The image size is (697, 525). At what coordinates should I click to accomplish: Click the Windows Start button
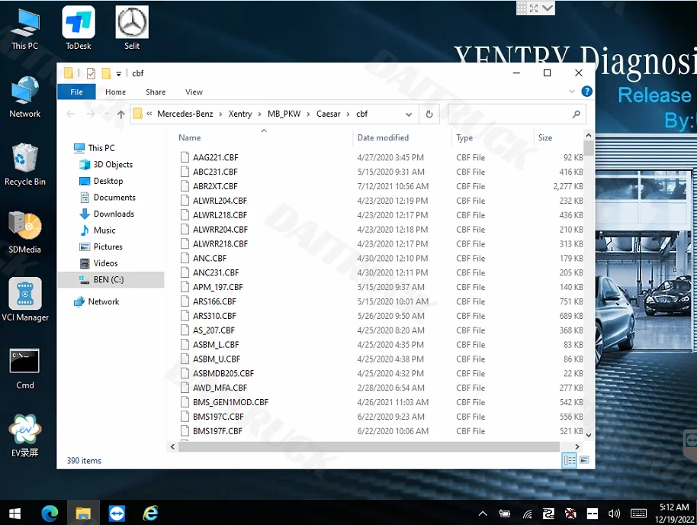(14, 514)
